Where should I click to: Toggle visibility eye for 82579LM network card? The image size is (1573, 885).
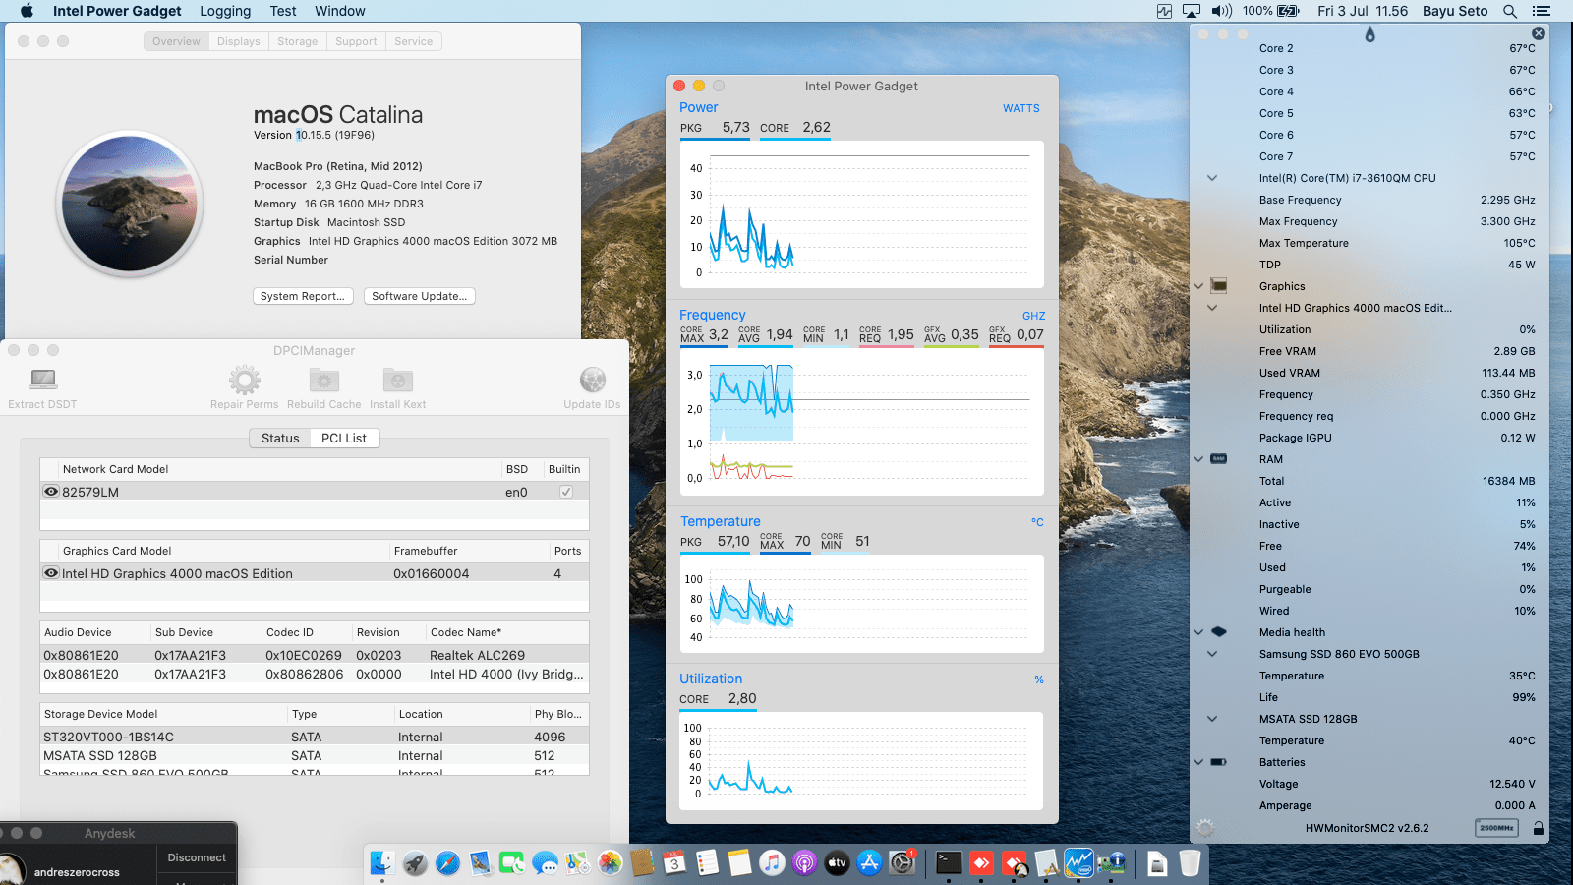coord(51,491)
